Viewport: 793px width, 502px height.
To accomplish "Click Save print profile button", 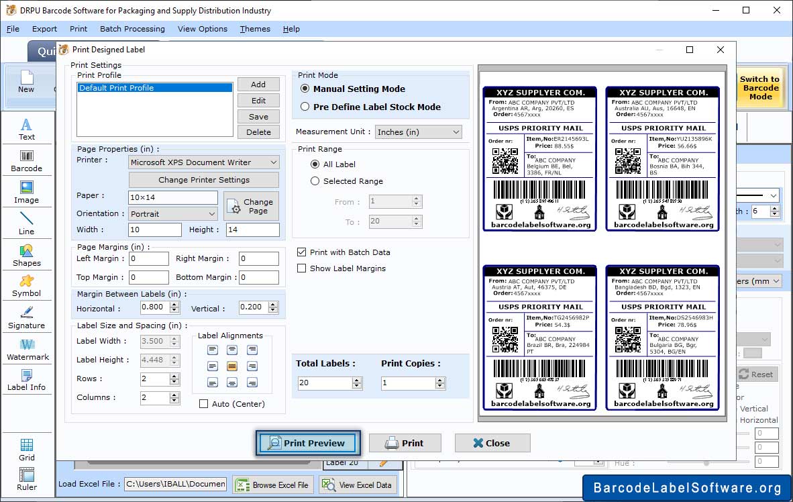I will (258, 116).
